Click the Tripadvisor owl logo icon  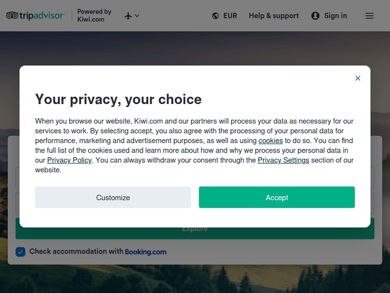pos(12,16)
